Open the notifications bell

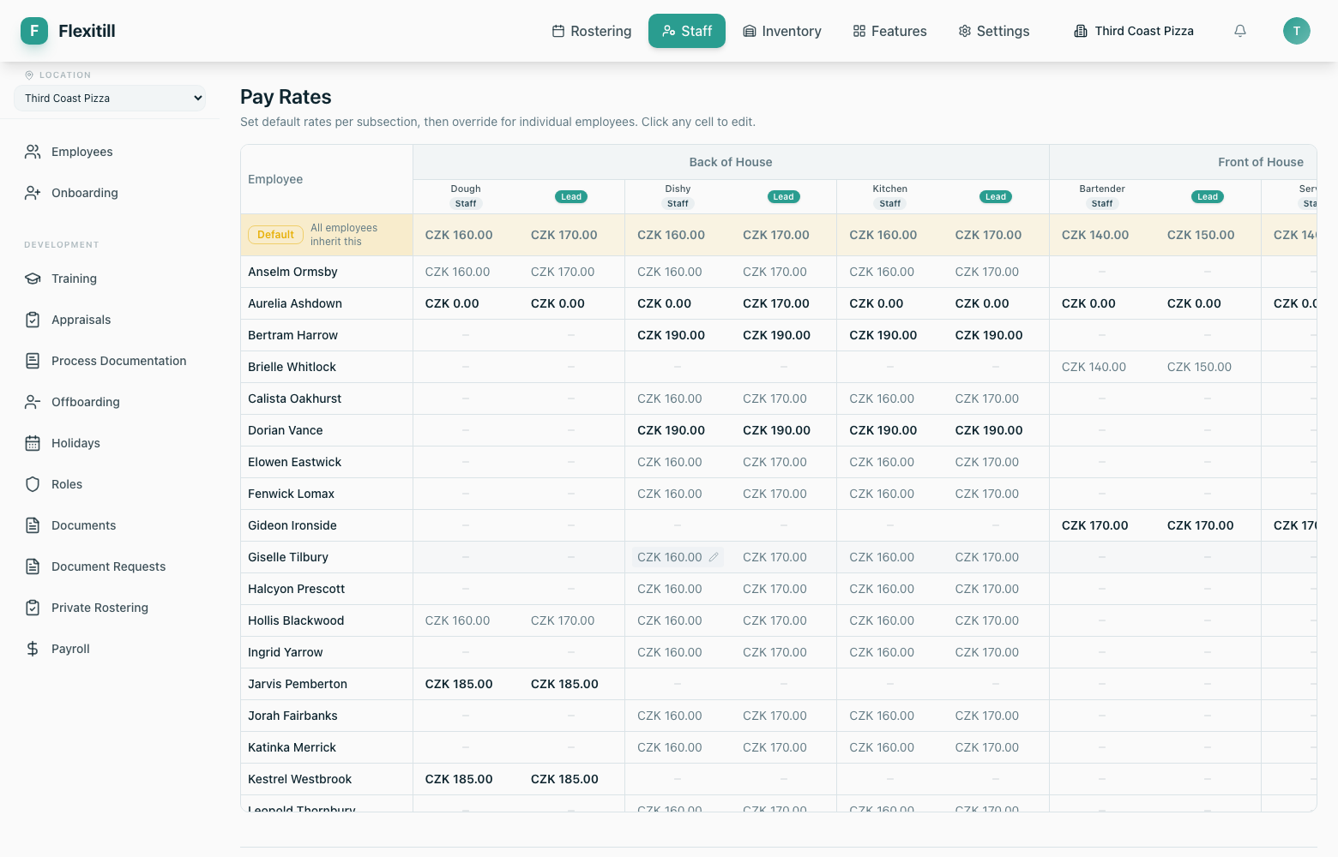point(1240,31)
